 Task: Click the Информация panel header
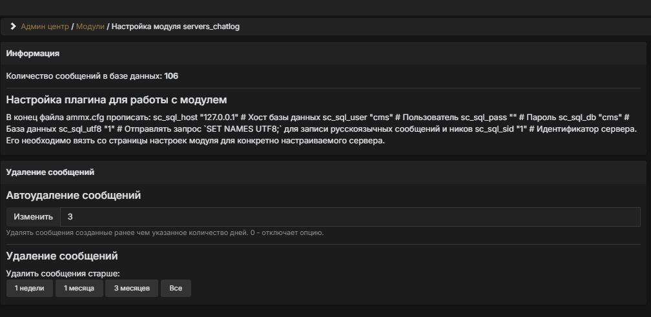(x=33, y=54)
